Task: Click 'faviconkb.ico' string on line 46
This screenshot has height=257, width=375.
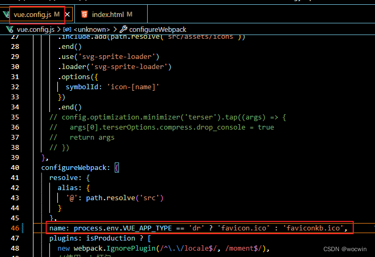Action: point(313,228)
